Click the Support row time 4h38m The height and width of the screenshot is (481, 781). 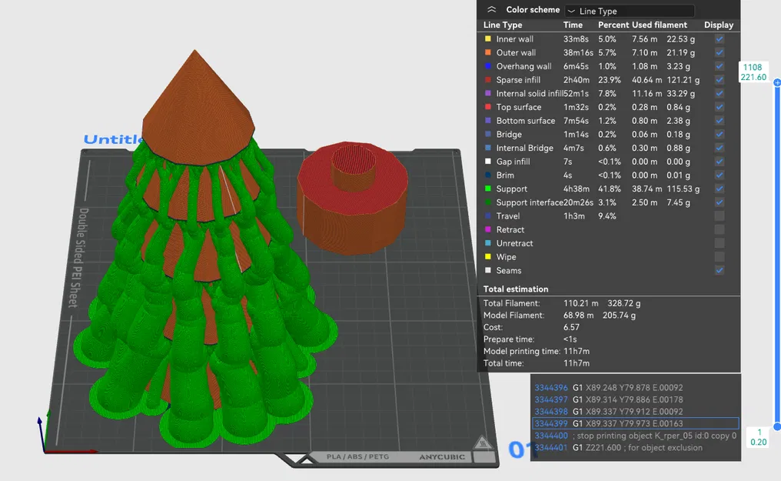(577, 189)
